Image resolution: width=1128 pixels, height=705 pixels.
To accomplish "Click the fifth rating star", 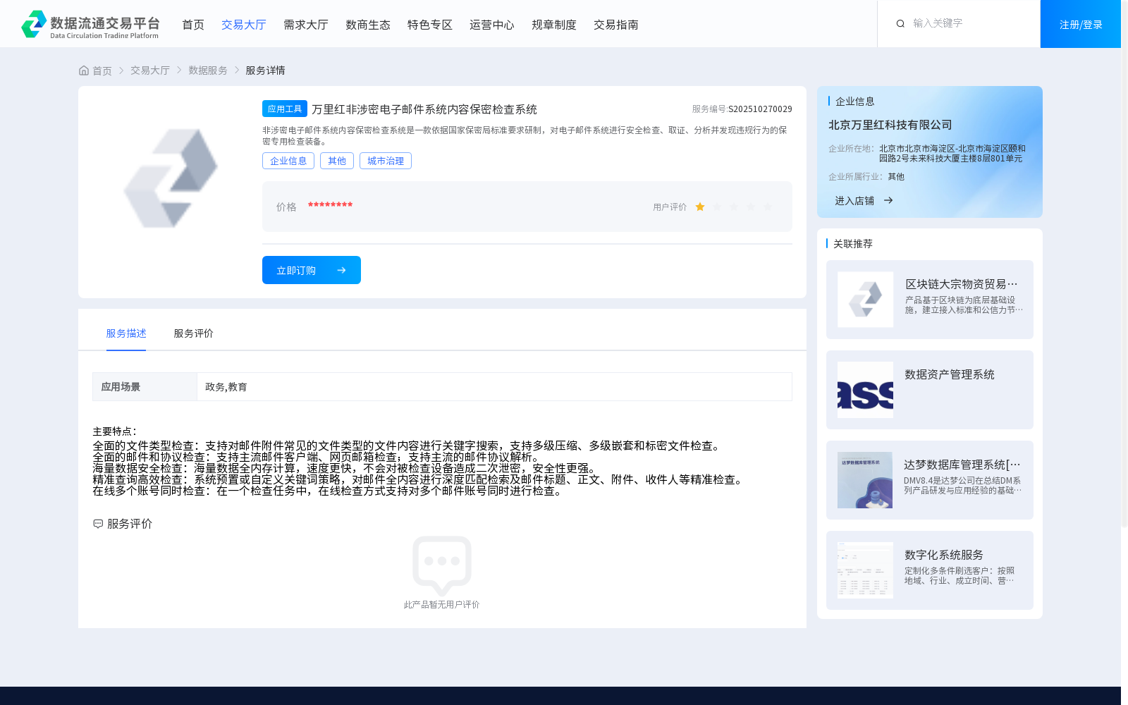I will click(768, 207).
